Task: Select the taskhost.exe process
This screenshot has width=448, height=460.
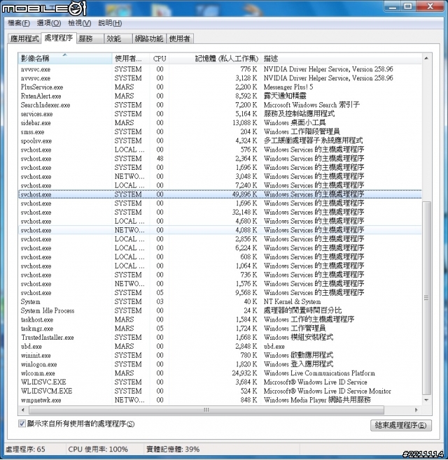Action: (220, 319)
